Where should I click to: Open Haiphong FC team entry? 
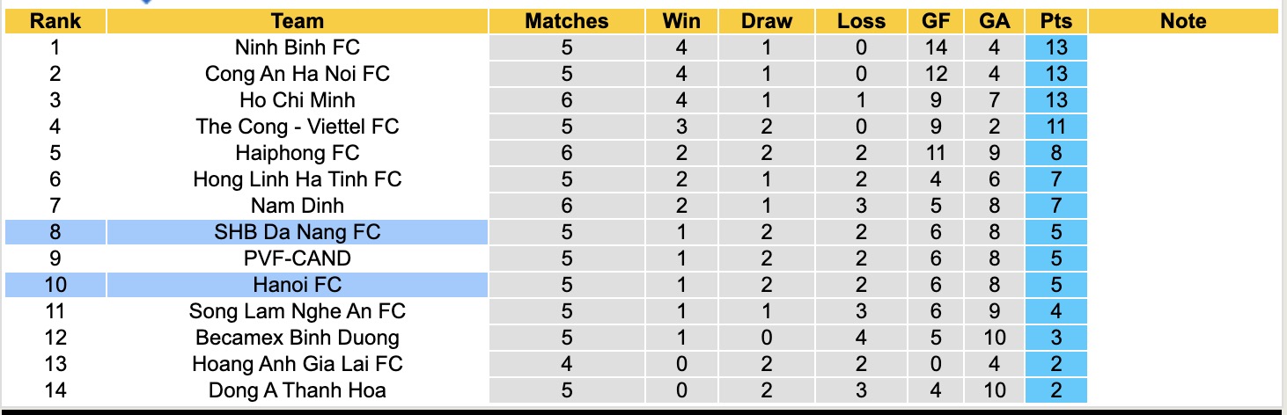(x=298, y=153)
